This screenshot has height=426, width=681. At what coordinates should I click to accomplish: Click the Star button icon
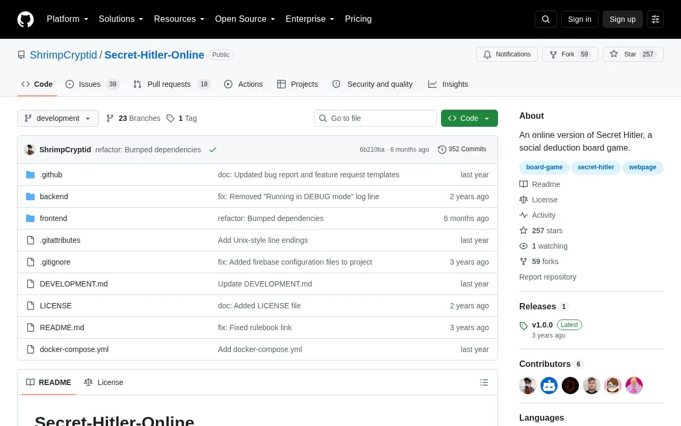tap(614, 54)
